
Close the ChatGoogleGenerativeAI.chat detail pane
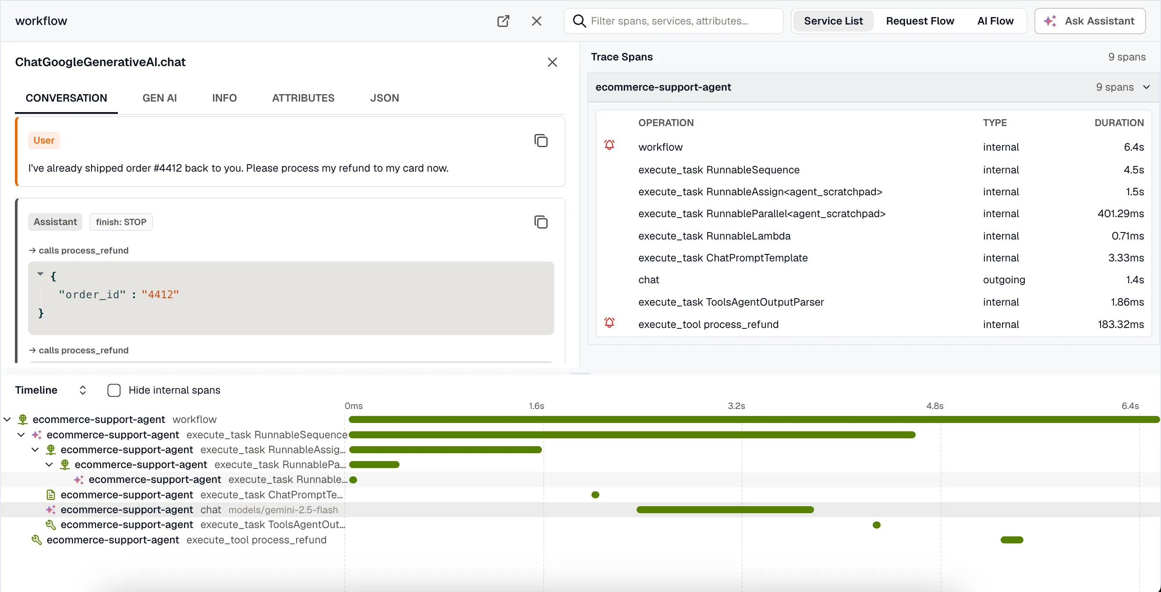point(552,62)
